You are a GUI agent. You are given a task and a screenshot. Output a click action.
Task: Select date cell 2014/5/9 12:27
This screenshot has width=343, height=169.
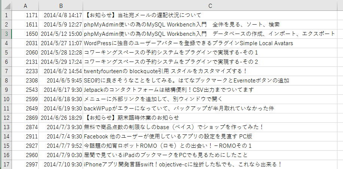click(x=61, y=25)
